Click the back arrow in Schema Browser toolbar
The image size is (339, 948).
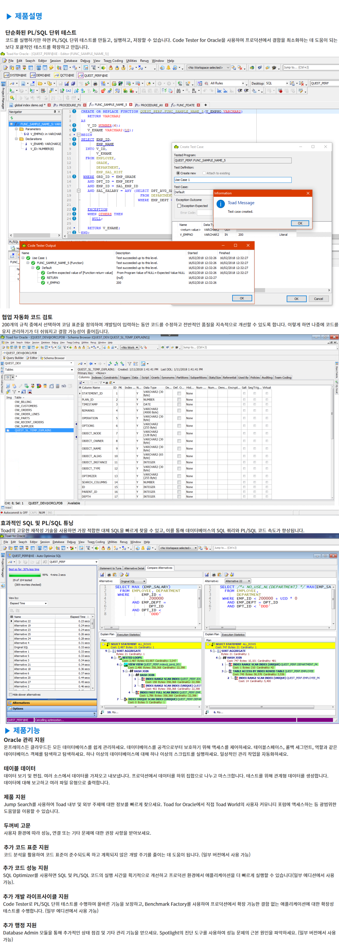click(x=91, y=363)
